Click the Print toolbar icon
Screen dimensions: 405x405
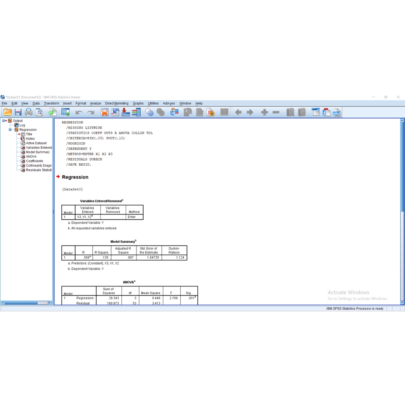click(28, 112)
